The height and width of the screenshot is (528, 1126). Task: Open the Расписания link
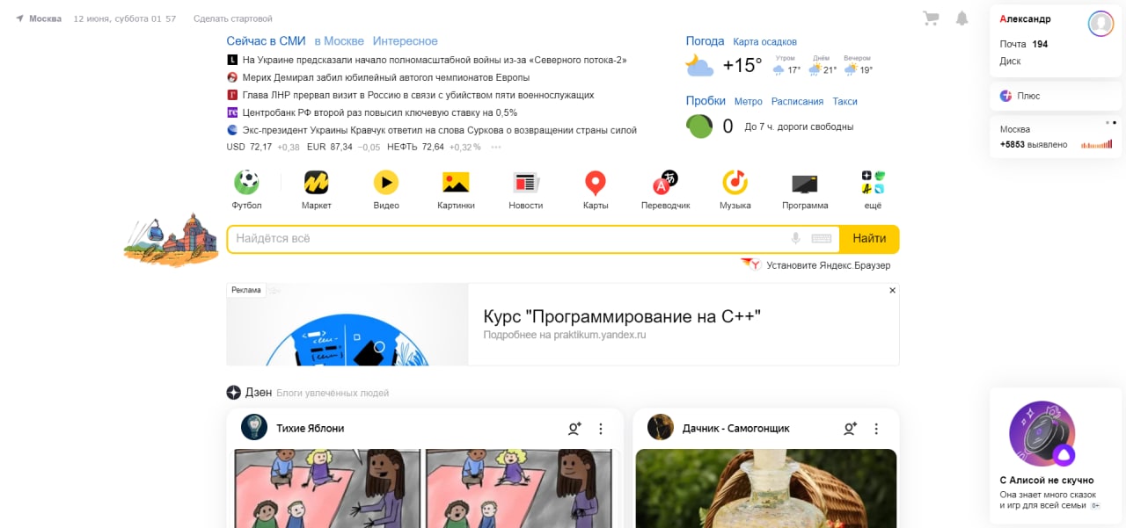(797, 102)
